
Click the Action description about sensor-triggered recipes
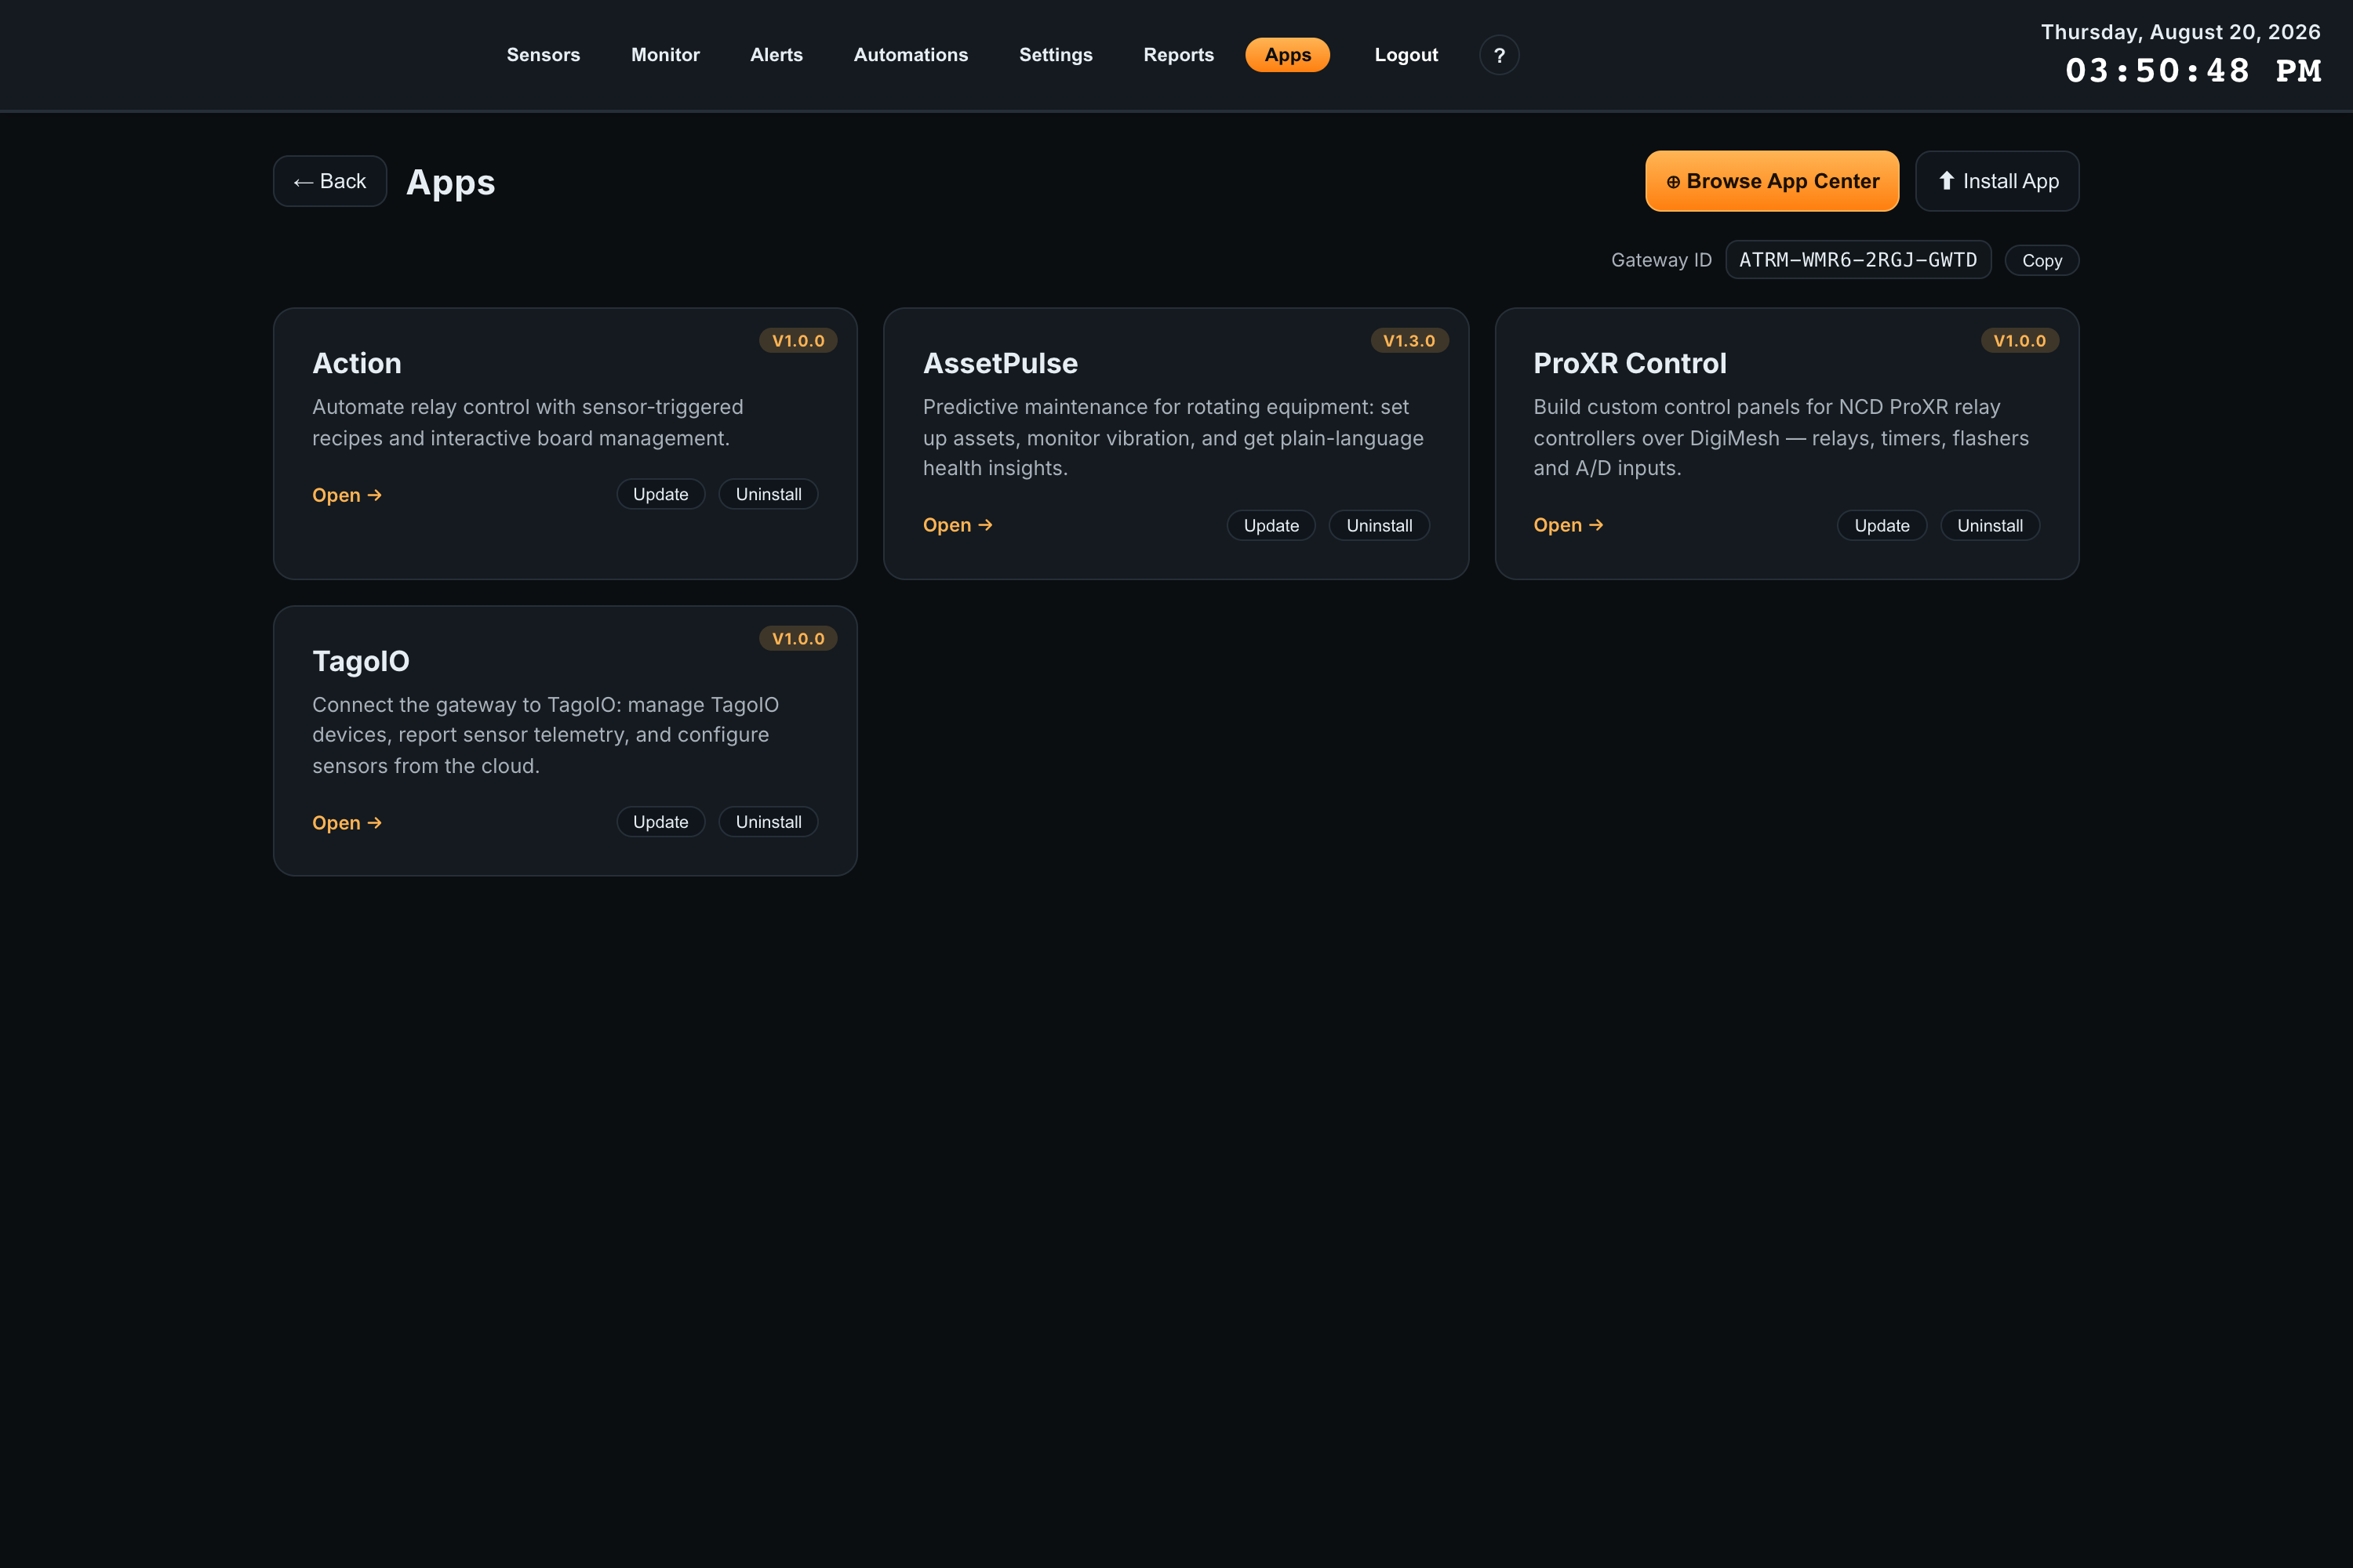[x=527, y=422]
